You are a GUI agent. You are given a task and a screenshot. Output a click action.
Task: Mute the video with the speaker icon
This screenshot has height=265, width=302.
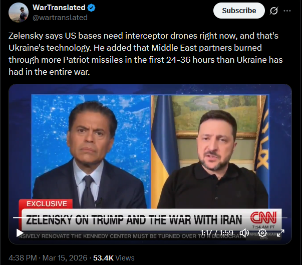tap(244, 233)
